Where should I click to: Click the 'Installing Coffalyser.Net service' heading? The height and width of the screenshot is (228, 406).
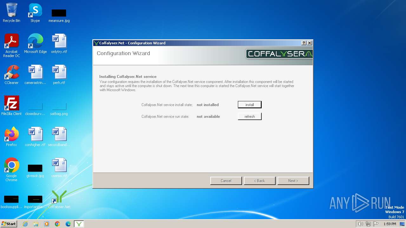tap(128, 77)
